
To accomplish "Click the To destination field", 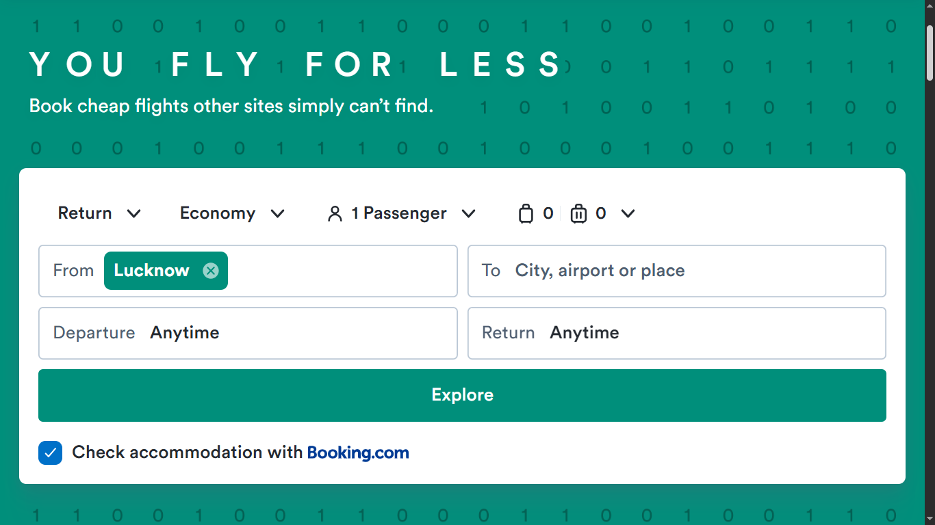I will coord(677,271).
